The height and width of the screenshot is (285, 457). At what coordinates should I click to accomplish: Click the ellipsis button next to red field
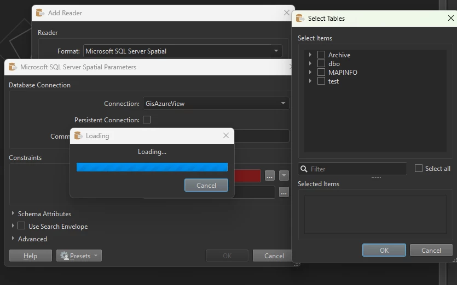270,176
